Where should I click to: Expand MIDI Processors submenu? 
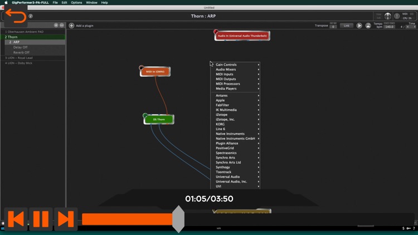235,84
